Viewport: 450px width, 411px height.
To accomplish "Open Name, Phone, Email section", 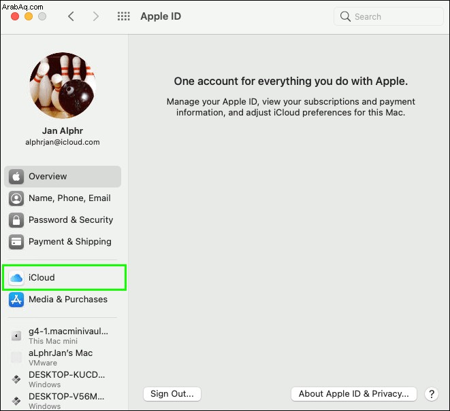I will [x=63, y=198].
